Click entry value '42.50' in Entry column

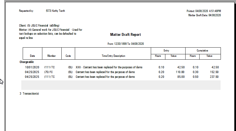[181, 67]
